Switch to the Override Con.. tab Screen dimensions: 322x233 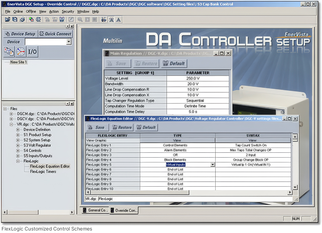point(124,211)
